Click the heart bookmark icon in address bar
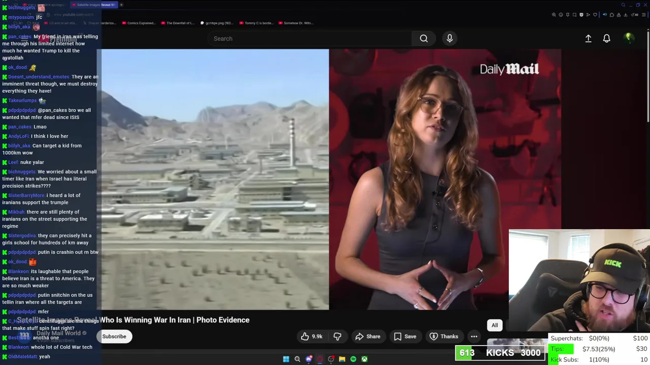Image resolution: width=650 pixels, height=365 pixels. 595,15
